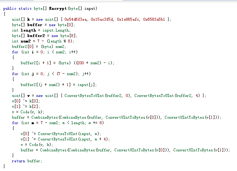Viewport: 237px width, 171px height.
Task: Click input[j] in the second for loop
Action: point(86,85)
